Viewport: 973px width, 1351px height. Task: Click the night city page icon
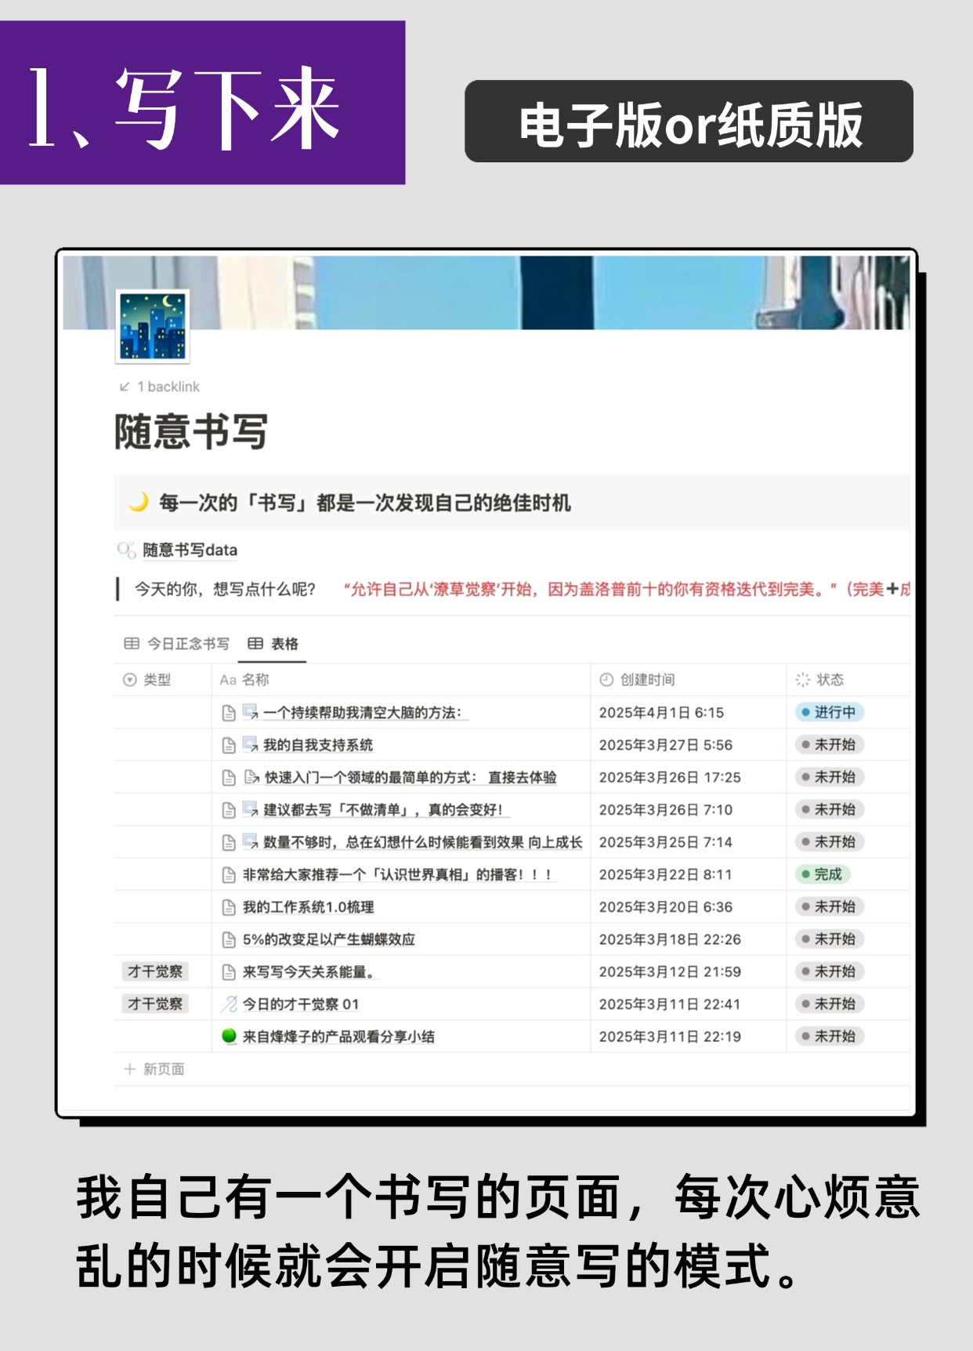[x=153, y=325]
